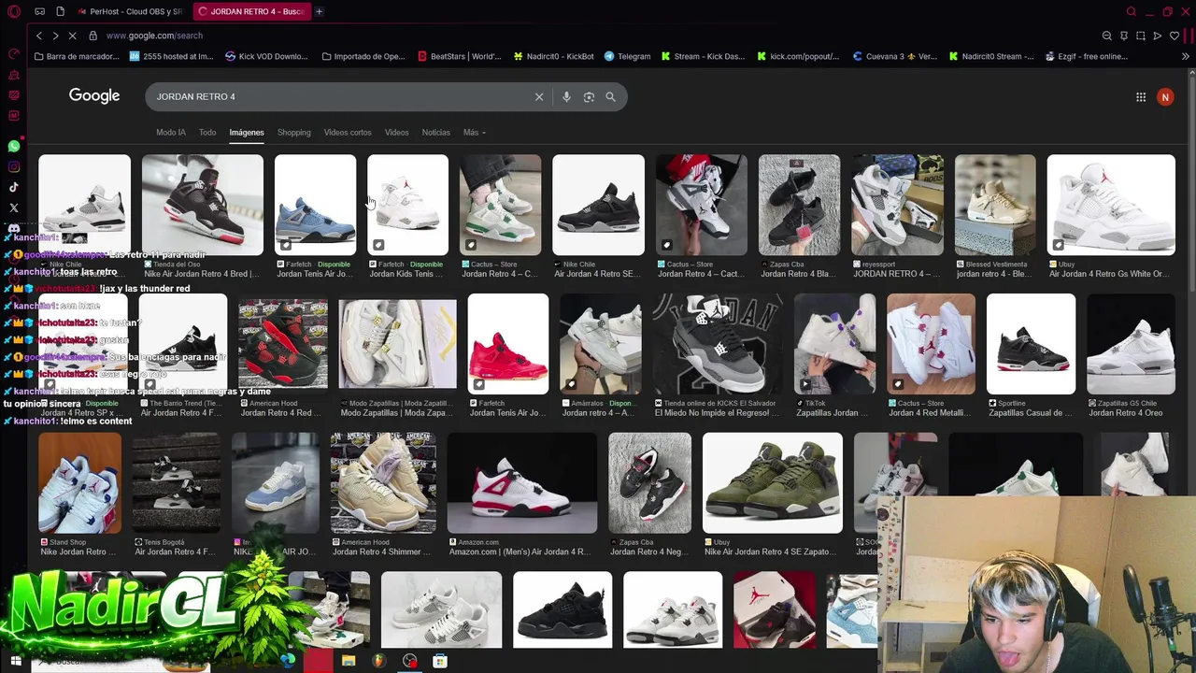Open olive Nike Air Jordan Retro 4 SE image

tap(772, 483)
